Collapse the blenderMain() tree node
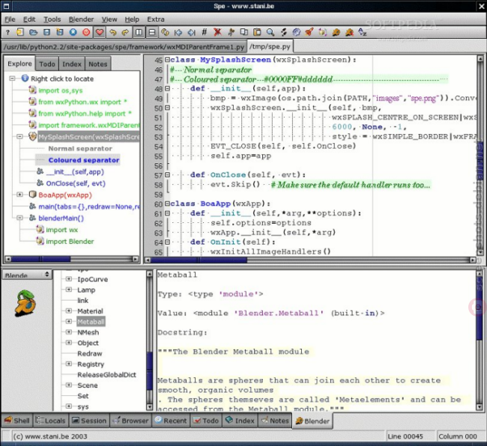487x446 pixels. (x=19, y=218)
